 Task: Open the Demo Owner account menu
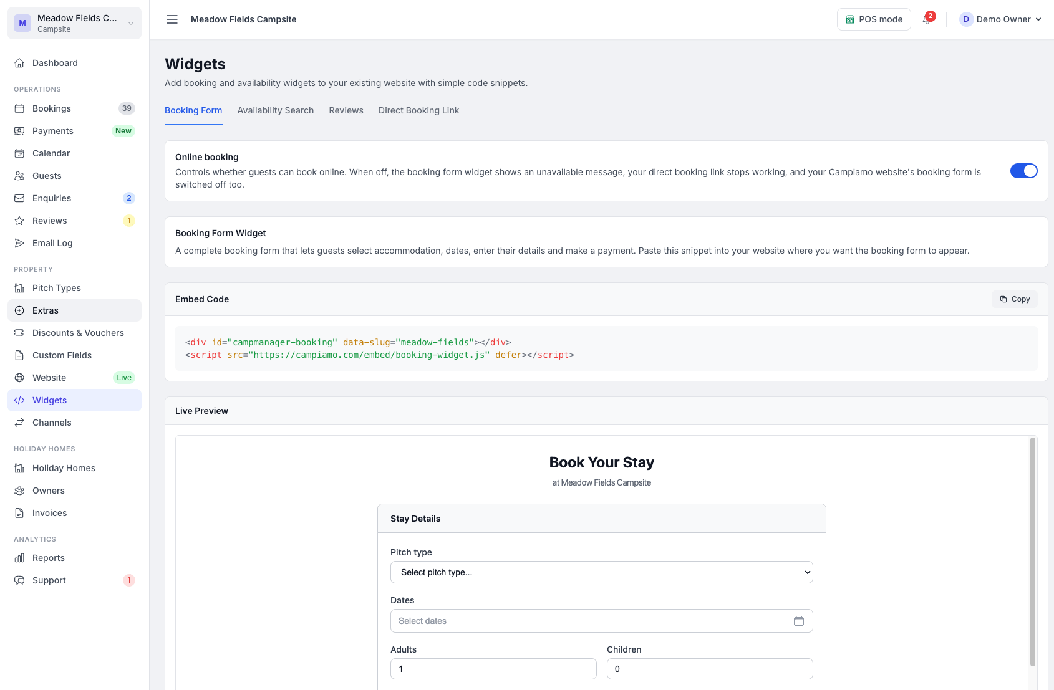[1000, 19]
